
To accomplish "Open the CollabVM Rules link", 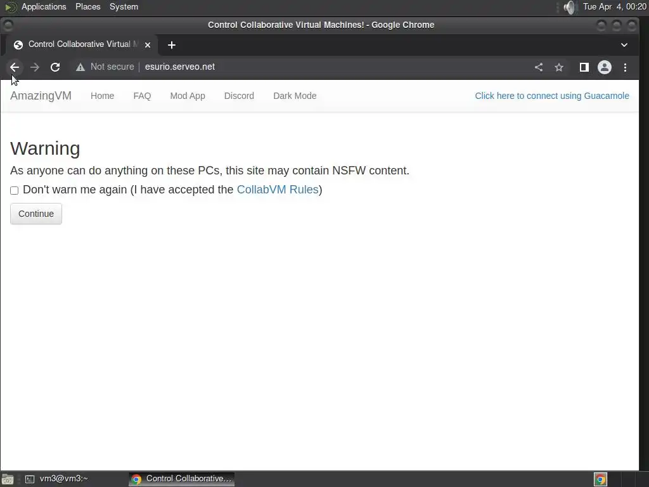I will 278,190.
